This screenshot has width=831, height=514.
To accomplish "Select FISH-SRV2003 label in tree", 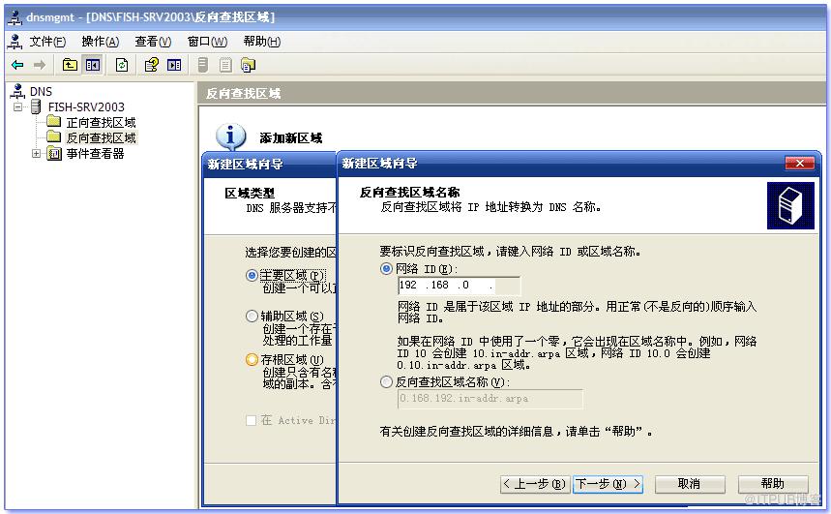I will click(x=86, y=107).
